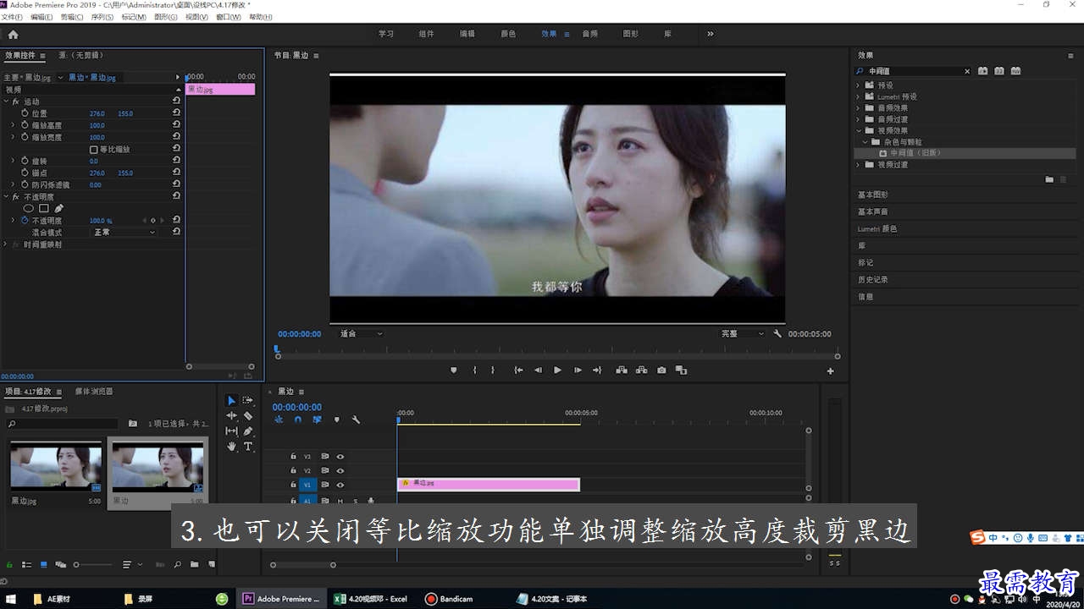Create ellipse mask under 不透明度
The width and height of the screenshot is (1084, 609).
pyautogui.click(x=28, y=208)
